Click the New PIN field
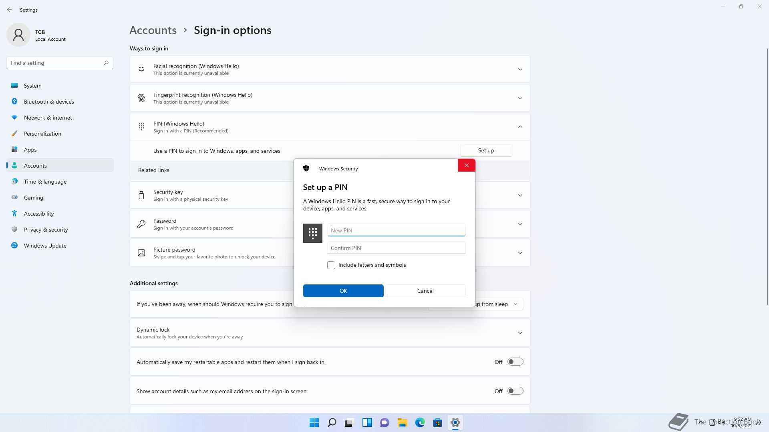The height and width of the screenshot is (432, 769). (x=396, y=230)
